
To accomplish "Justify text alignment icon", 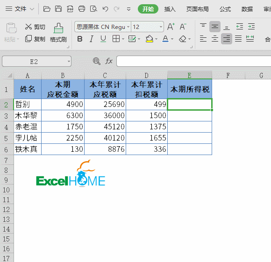I will 238,38.
